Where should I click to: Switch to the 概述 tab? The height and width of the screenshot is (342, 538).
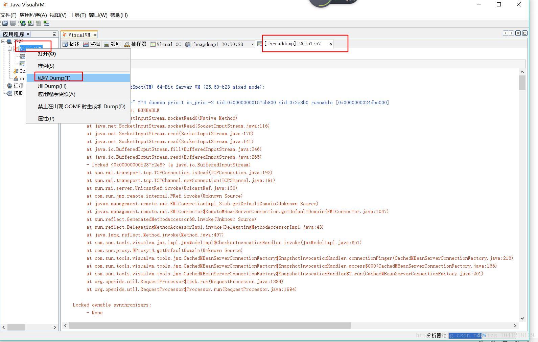[71, 44]
